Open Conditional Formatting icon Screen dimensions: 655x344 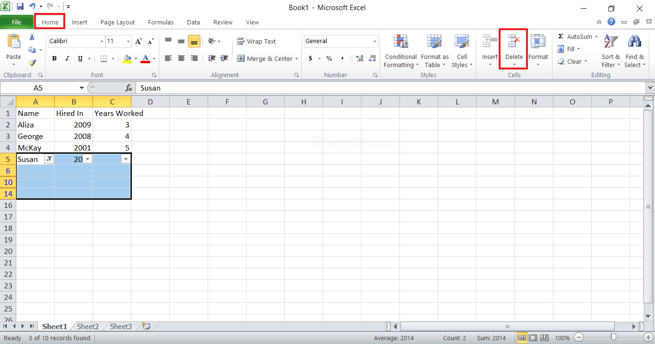click(400, 42)
